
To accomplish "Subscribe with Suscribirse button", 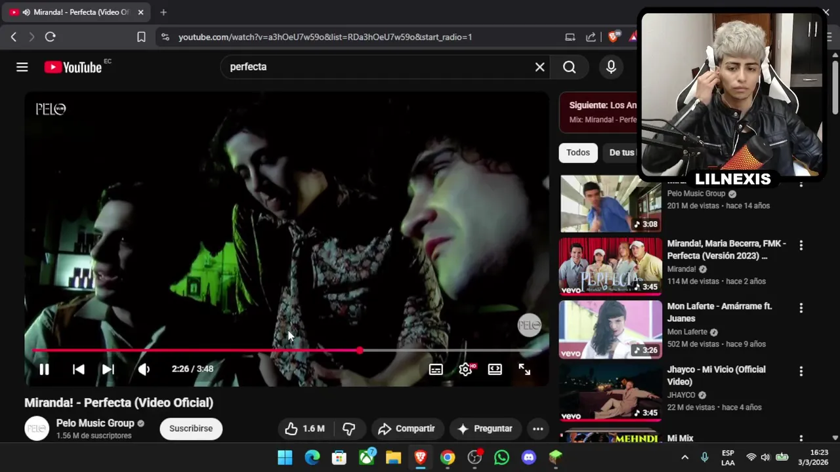I will pos(191,429).
